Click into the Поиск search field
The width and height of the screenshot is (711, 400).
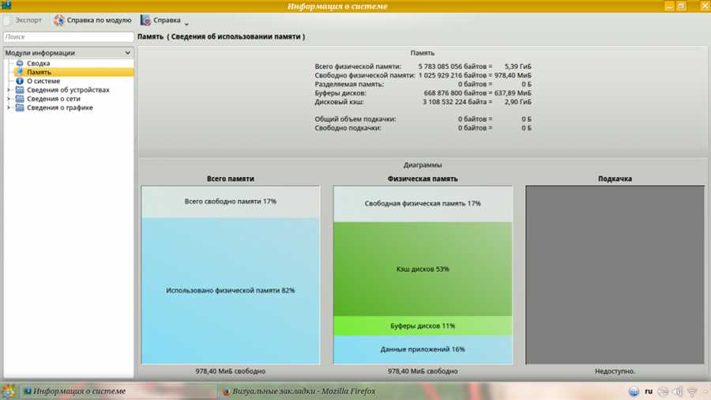pos(68,37)
